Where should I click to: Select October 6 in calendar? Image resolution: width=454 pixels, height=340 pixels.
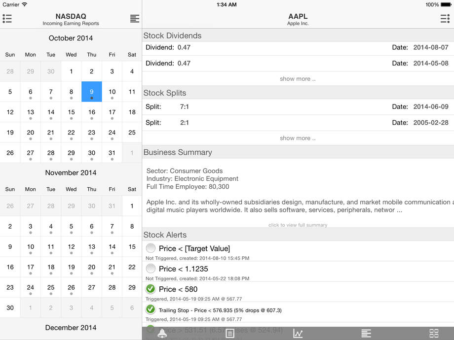pyautogui.click(x=31, y=92)
